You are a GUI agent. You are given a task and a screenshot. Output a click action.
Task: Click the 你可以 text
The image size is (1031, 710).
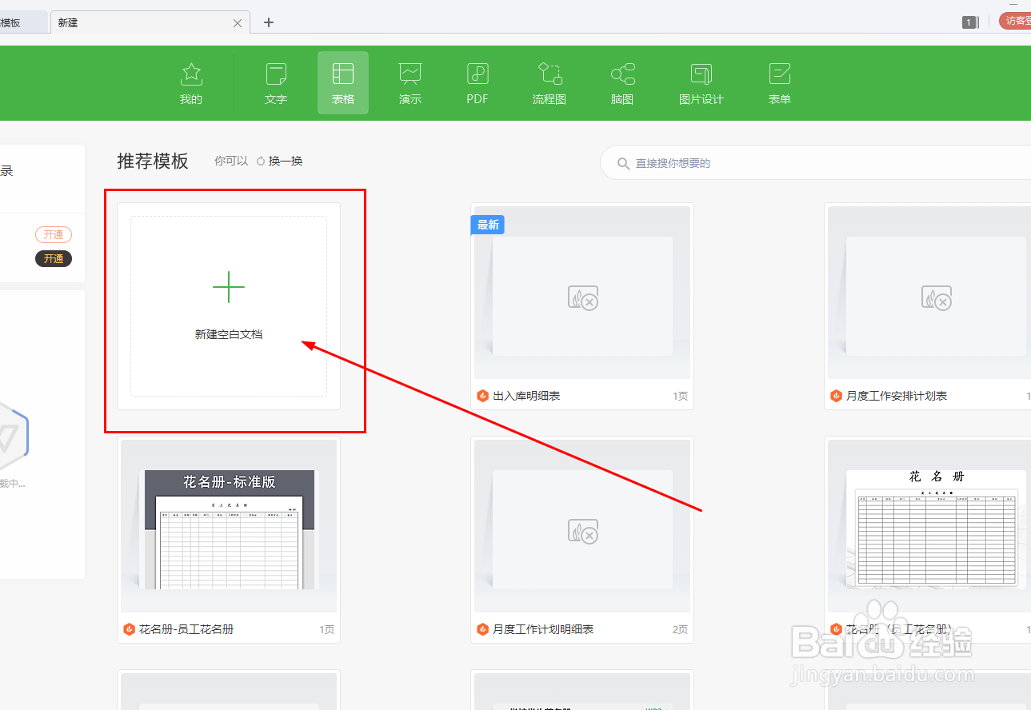(x=231, y=161)
